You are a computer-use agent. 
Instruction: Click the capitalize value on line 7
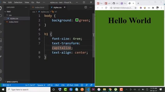coord(61,48)
